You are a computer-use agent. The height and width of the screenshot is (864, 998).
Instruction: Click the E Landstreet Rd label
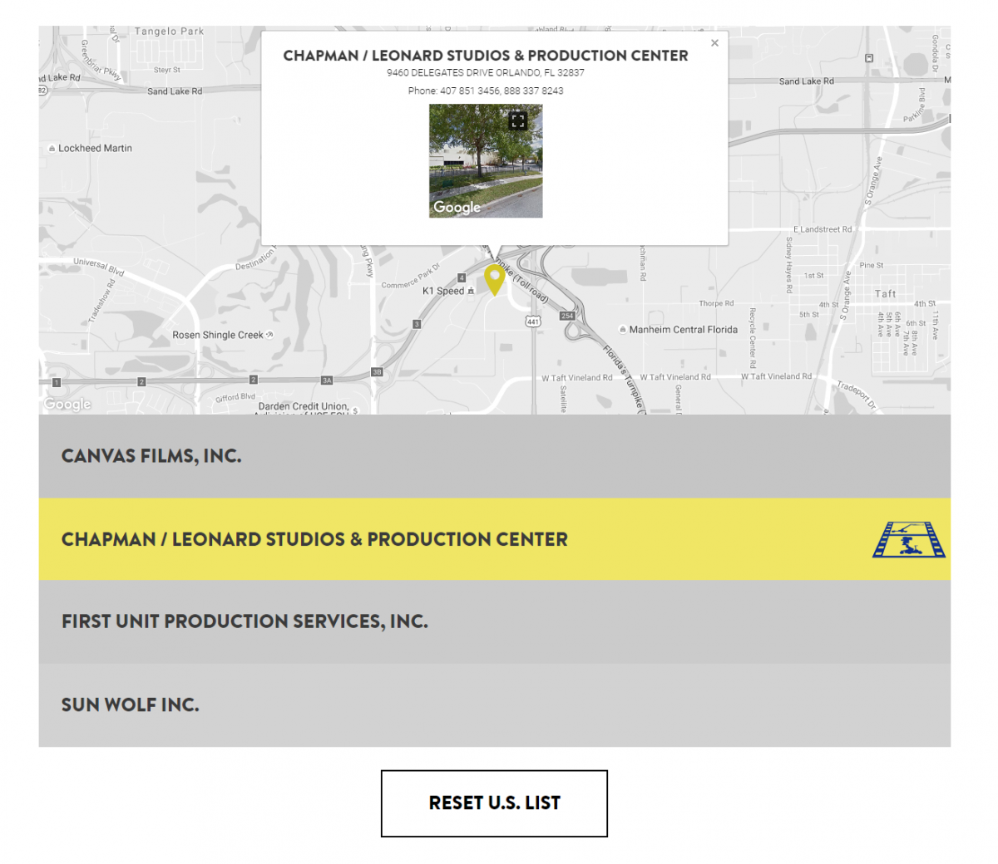(x=823, y=229)
